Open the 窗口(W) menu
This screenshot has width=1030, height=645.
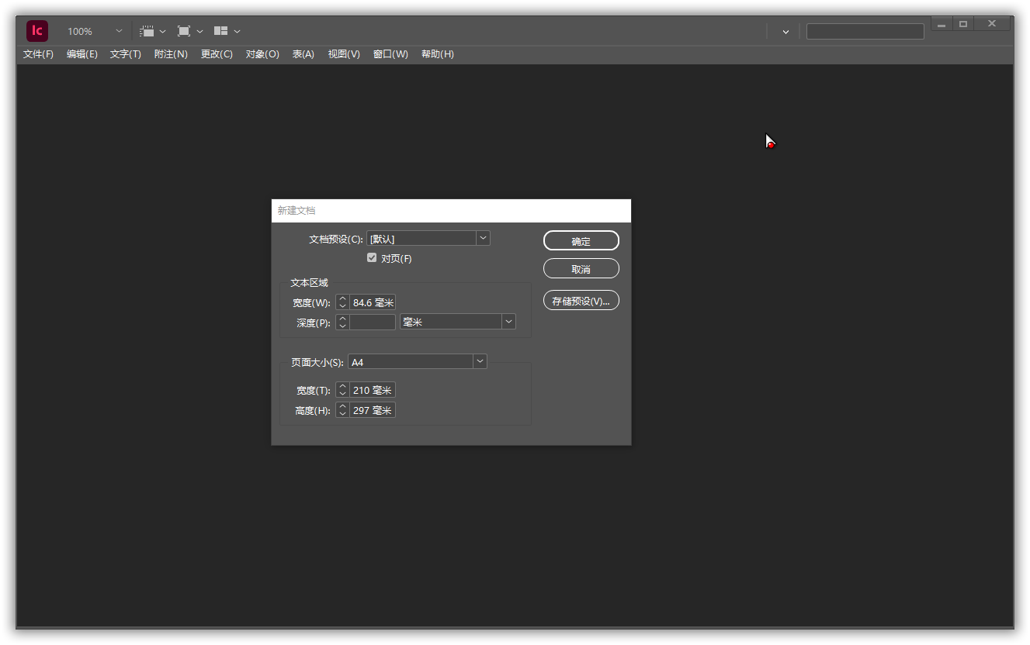pos(390,54)
